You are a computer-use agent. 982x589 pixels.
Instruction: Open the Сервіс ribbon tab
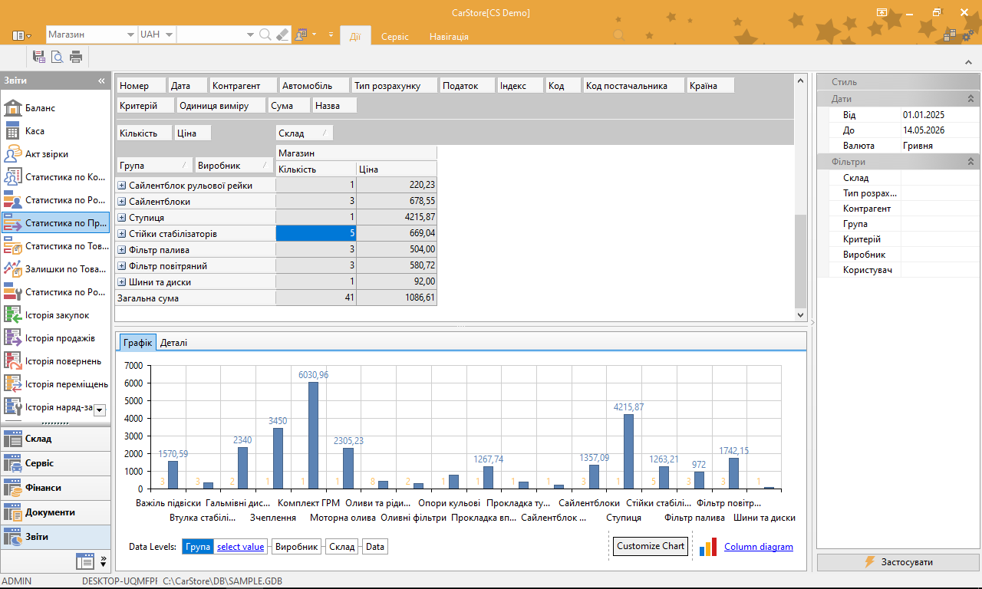[x=395, y=36]
